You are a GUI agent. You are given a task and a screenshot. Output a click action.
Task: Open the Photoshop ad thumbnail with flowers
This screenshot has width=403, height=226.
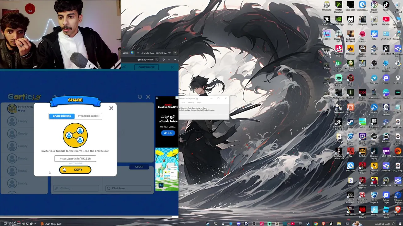coord(167,169)
